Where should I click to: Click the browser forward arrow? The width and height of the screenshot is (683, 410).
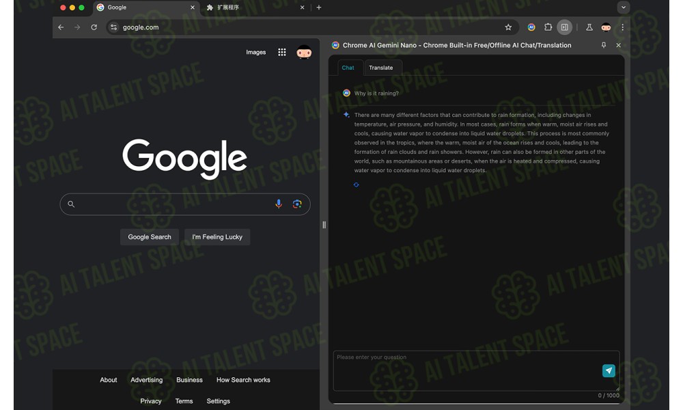[77, 27]
